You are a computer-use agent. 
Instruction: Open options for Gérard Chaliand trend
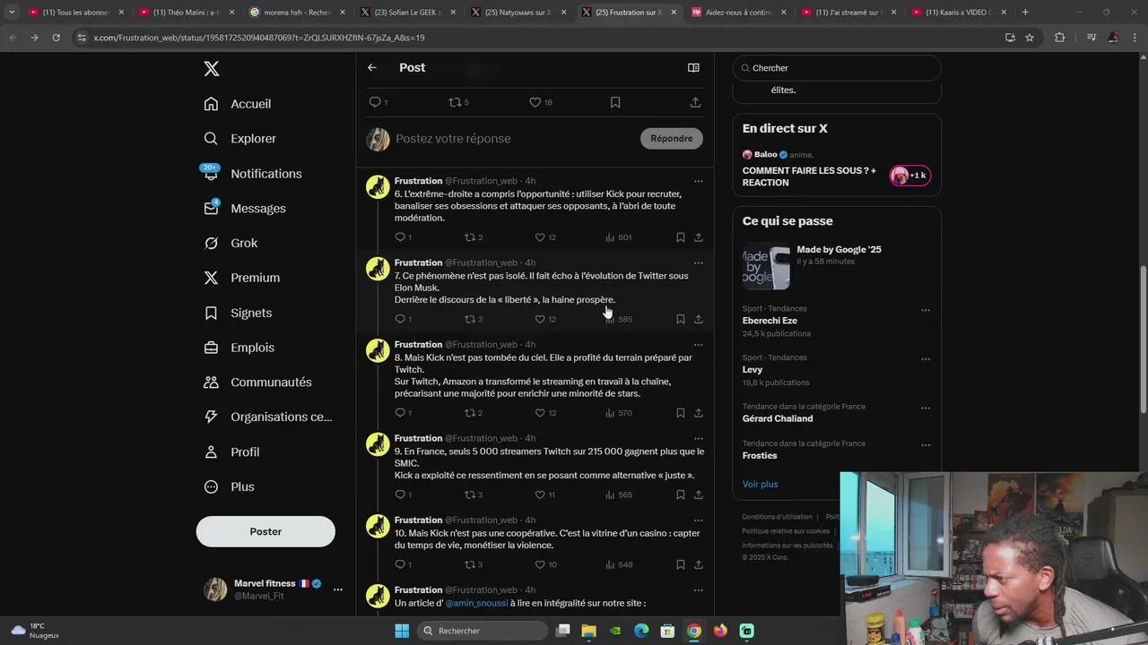pyautogui.click(x=926, y=408)
